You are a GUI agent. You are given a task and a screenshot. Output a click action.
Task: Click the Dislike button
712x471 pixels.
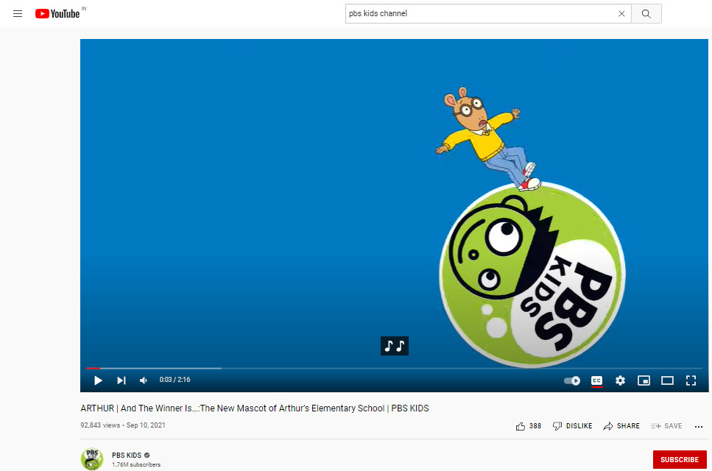pyautogui.click(x=572, y=425)
